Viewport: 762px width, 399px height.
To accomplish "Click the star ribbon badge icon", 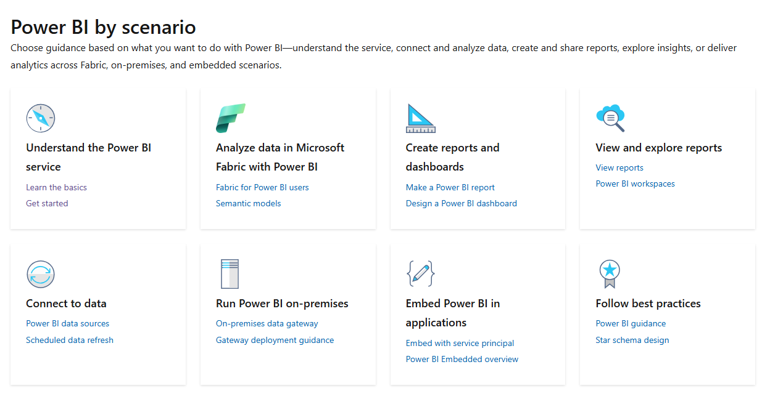I will click(610, 274).
